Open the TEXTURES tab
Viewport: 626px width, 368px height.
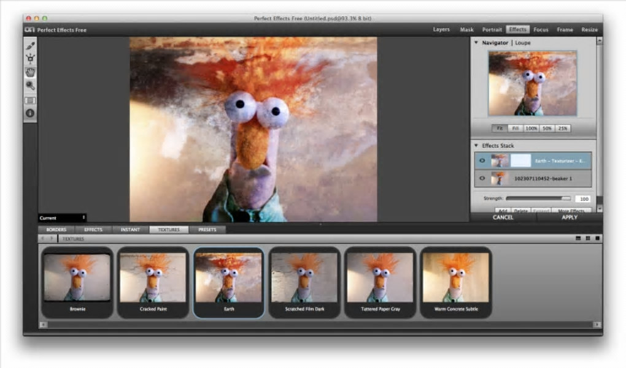click(x=169, y=230)
